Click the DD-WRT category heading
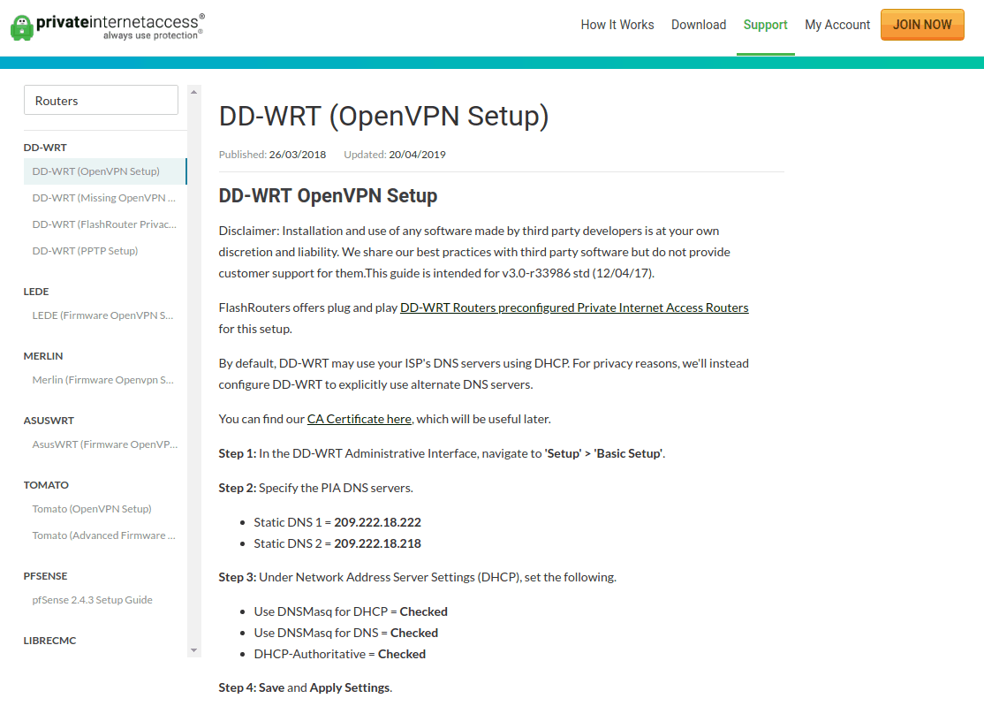Screen dimensions: 984x706 tap(45, 148)
